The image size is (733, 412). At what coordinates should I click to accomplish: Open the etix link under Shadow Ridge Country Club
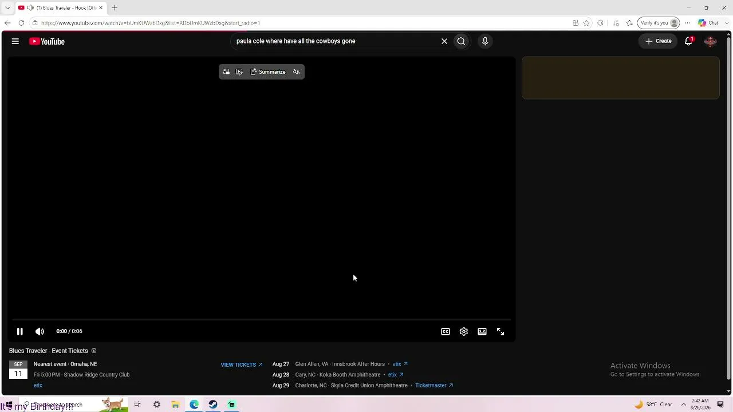coord(38,386)
